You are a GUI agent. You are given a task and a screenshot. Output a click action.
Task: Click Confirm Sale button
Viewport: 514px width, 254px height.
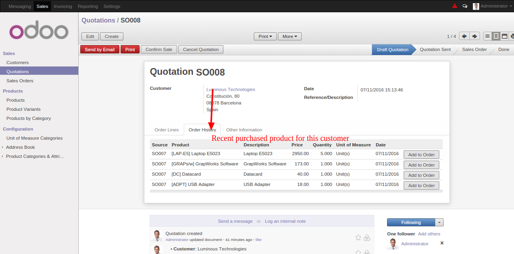pyautogui.click(x=159, y=49)
